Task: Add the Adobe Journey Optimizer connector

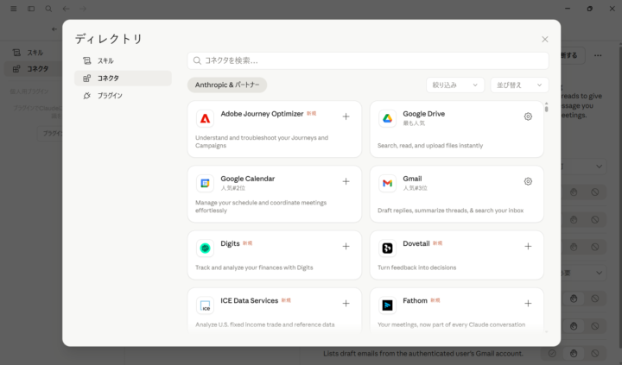Action: coord(346,116)
